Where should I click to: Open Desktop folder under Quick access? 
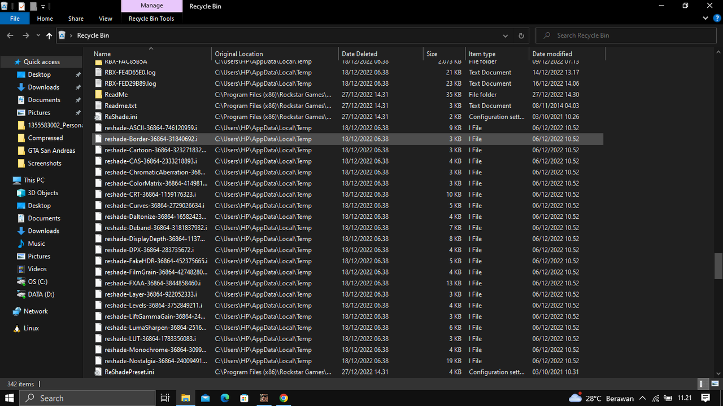pos(40,74)
